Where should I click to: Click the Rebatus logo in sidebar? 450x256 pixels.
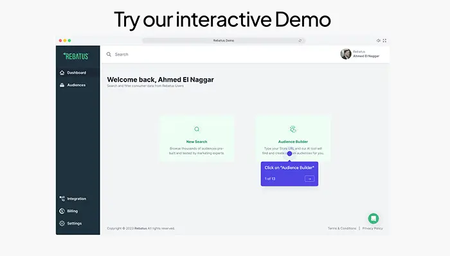tap(76, 56)
